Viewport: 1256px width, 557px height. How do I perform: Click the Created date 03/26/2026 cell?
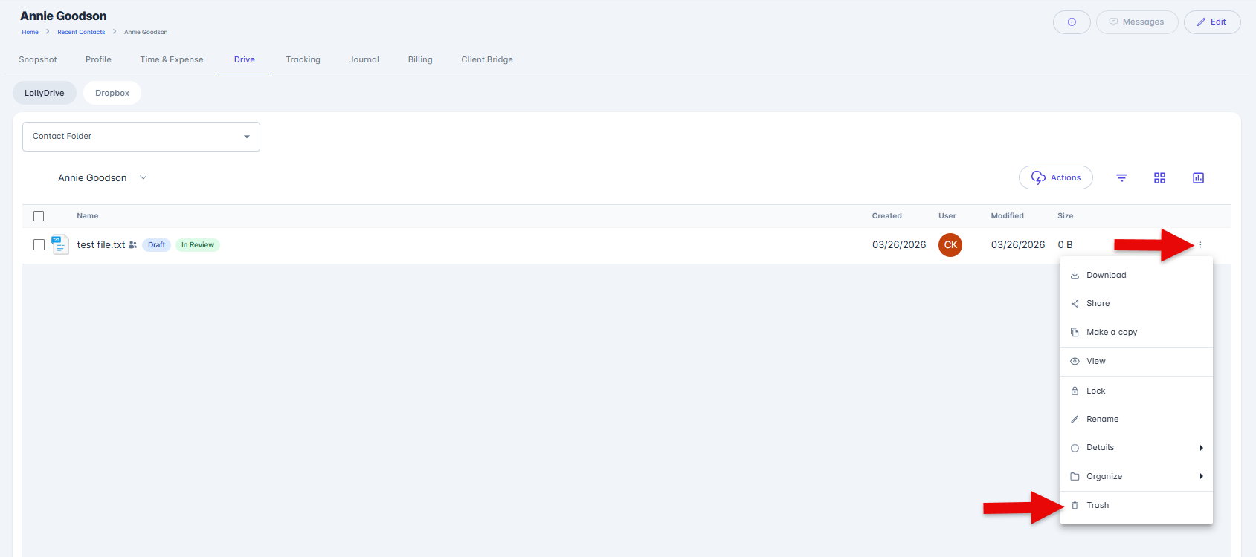pos(899,245)
